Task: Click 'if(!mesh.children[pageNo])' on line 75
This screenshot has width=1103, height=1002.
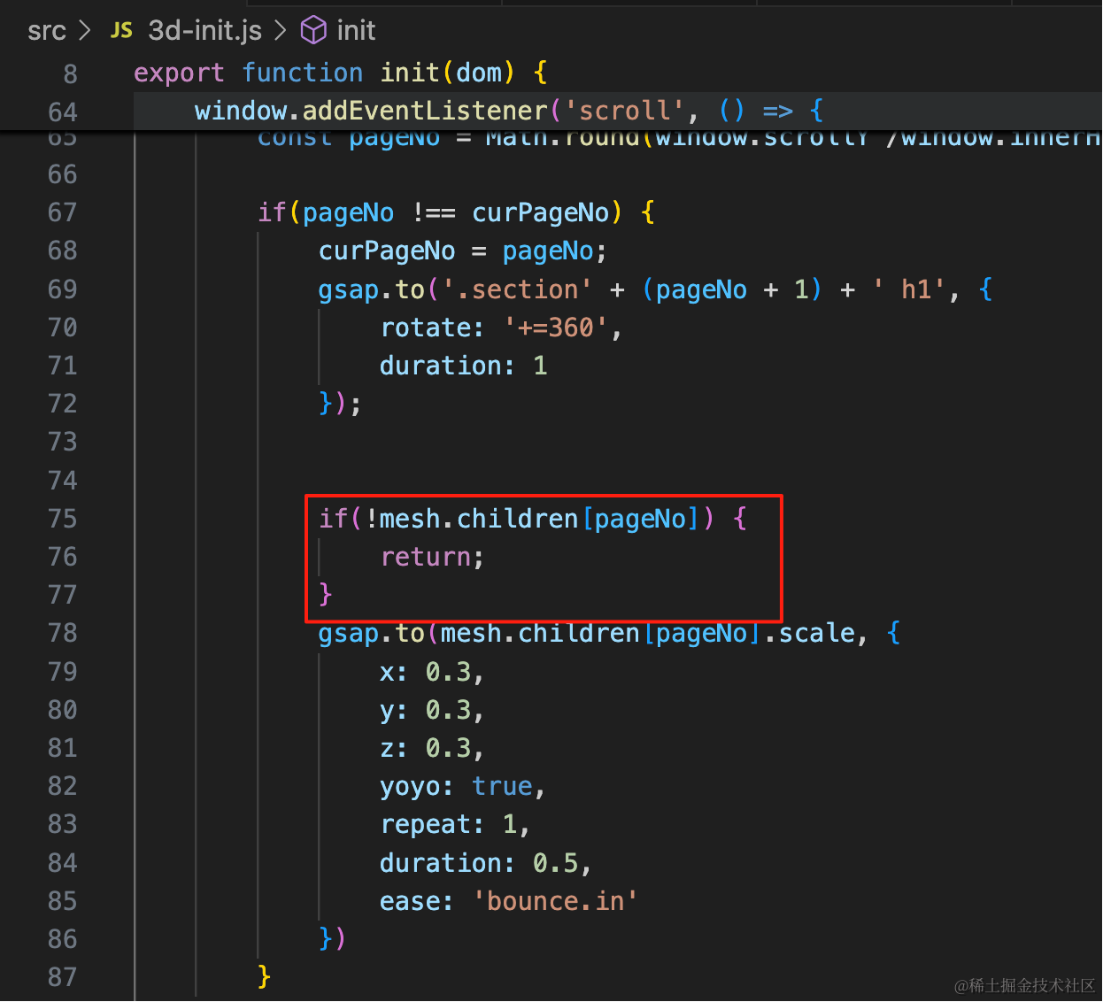Action: coord(533,519)
